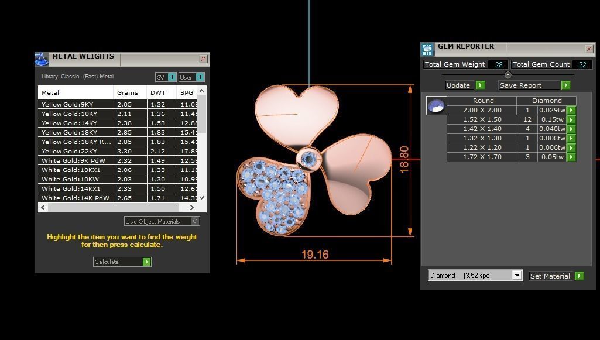
Task: Click the 1.72 X 1.70 gem size cell
Action: pyautogui.click(x=482, y=157)
